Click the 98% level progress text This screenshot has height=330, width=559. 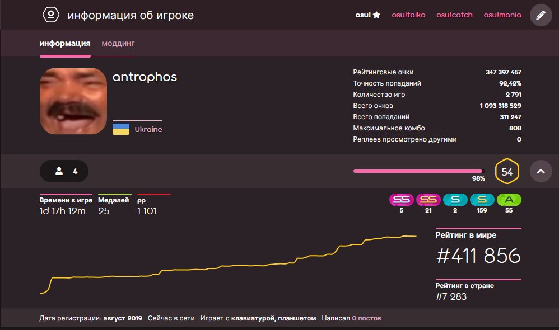(x=478, y=178)
